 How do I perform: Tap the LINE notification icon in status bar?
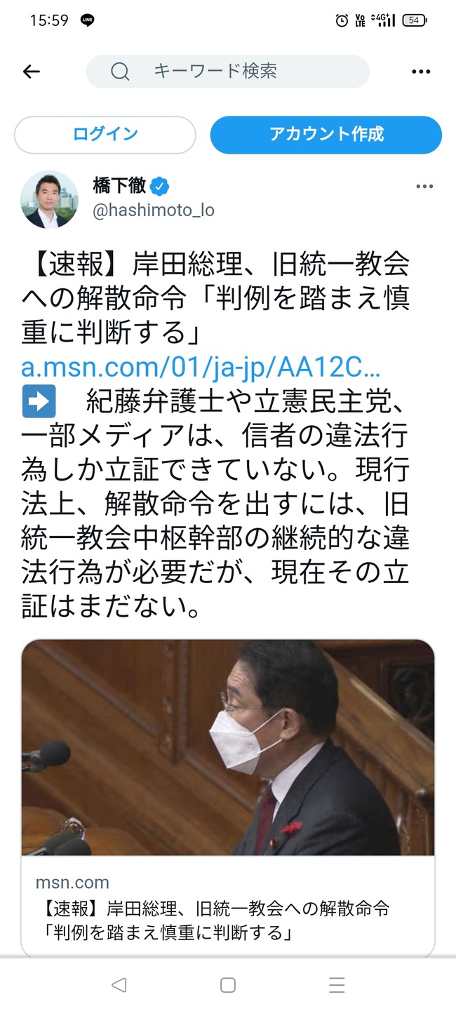(88, 20)
